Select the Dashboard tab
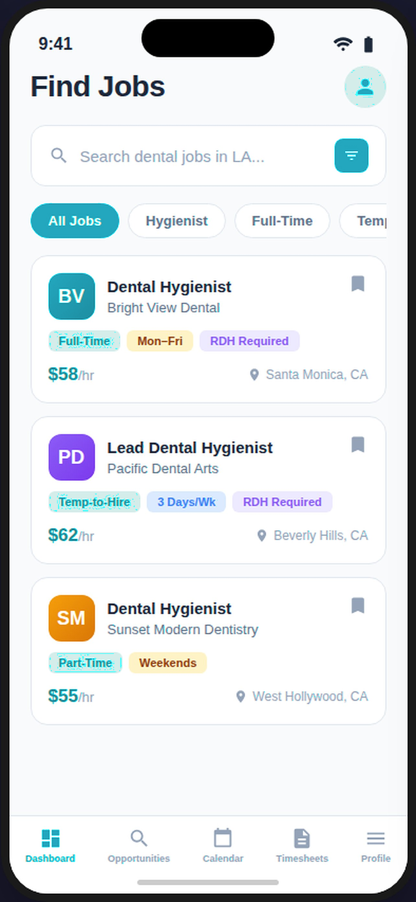Viewport: 416px width, 902px height. click(x=50, y=845)
